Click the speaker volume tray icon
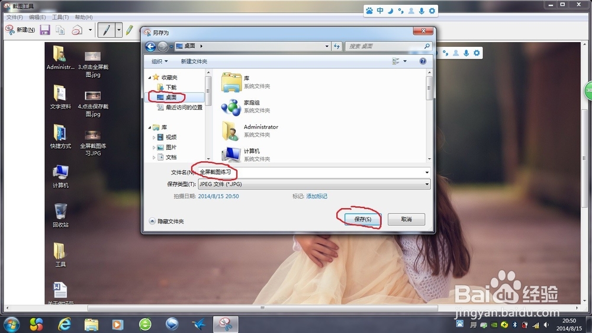592x333 pixels. click(x=546, y=324)
